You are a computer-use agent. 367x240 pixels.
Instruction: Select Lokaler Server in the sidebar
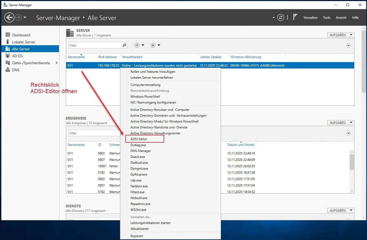[x=24, y=42]
